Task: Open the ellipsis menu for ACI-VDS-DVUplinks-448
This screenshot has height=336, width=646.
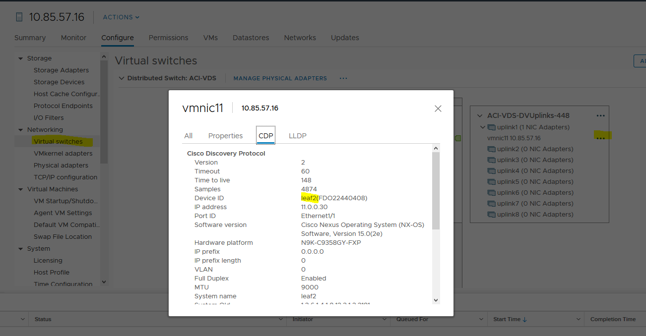Action: point(601,115)
